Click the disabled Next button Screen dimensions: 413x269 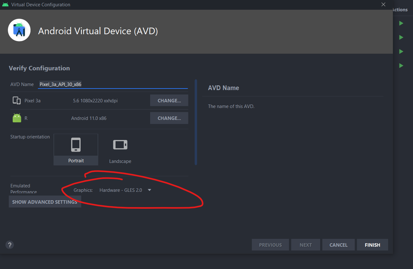coord(306,245)
